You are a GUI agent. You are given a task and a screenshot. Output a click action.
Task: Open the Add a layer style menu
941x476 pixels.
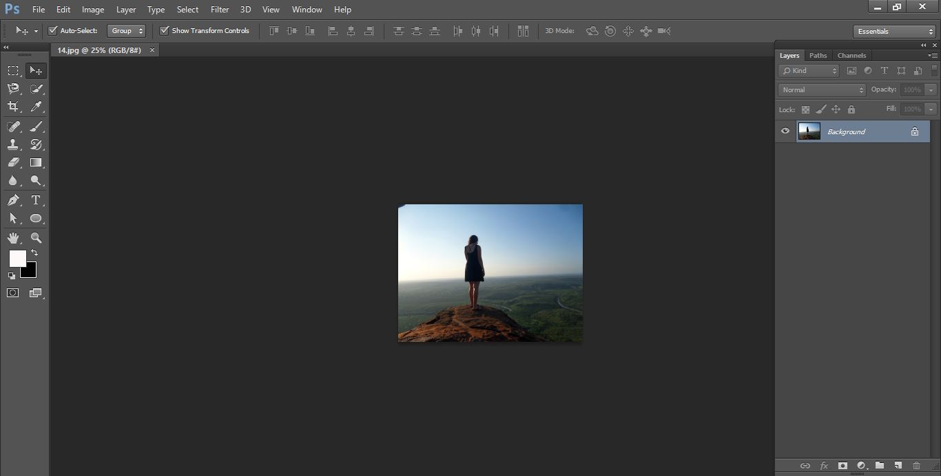coord(824,465)
